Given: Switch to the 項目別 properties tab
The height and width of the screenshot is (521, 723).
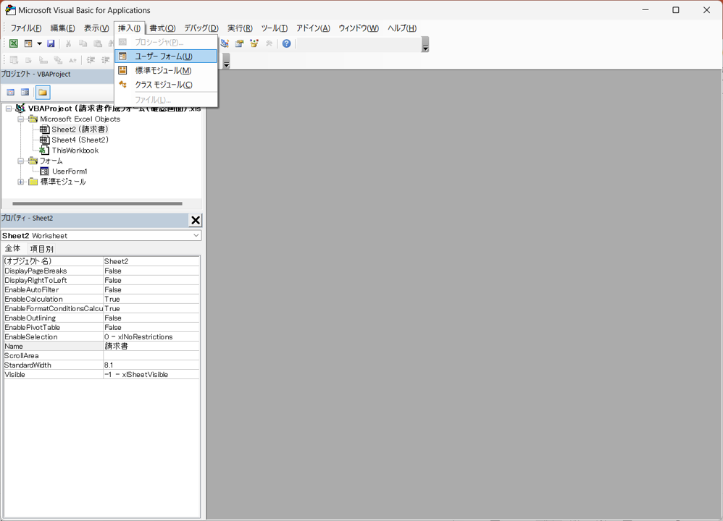Looking at the screenshot, I should click(41, 248).
